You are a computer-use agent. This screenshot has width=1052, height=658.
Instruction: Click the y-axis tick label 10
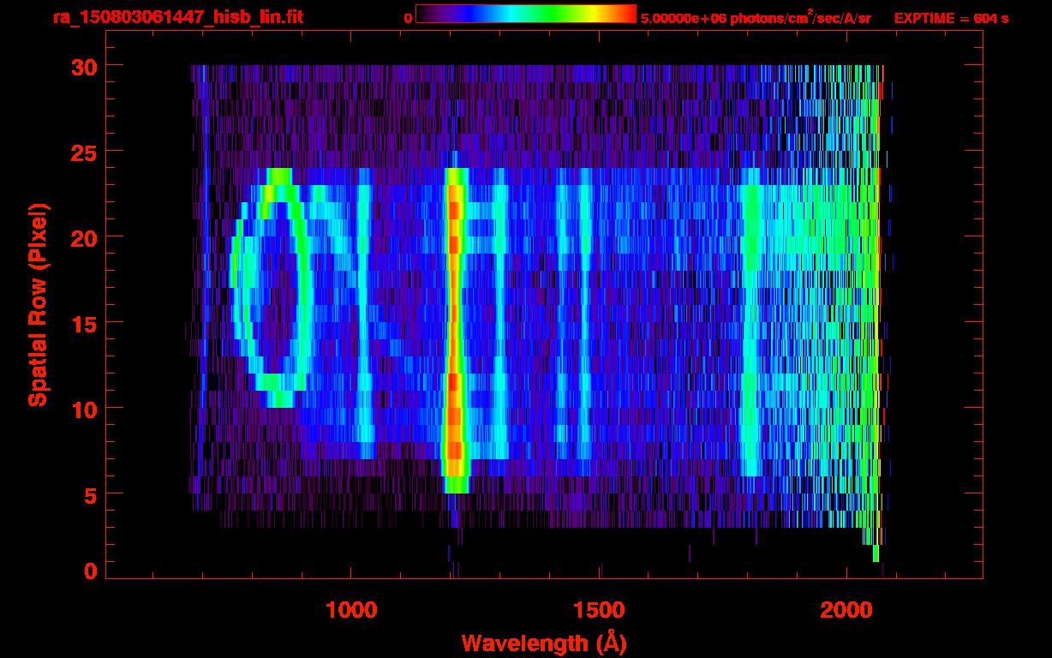(83, 409)
